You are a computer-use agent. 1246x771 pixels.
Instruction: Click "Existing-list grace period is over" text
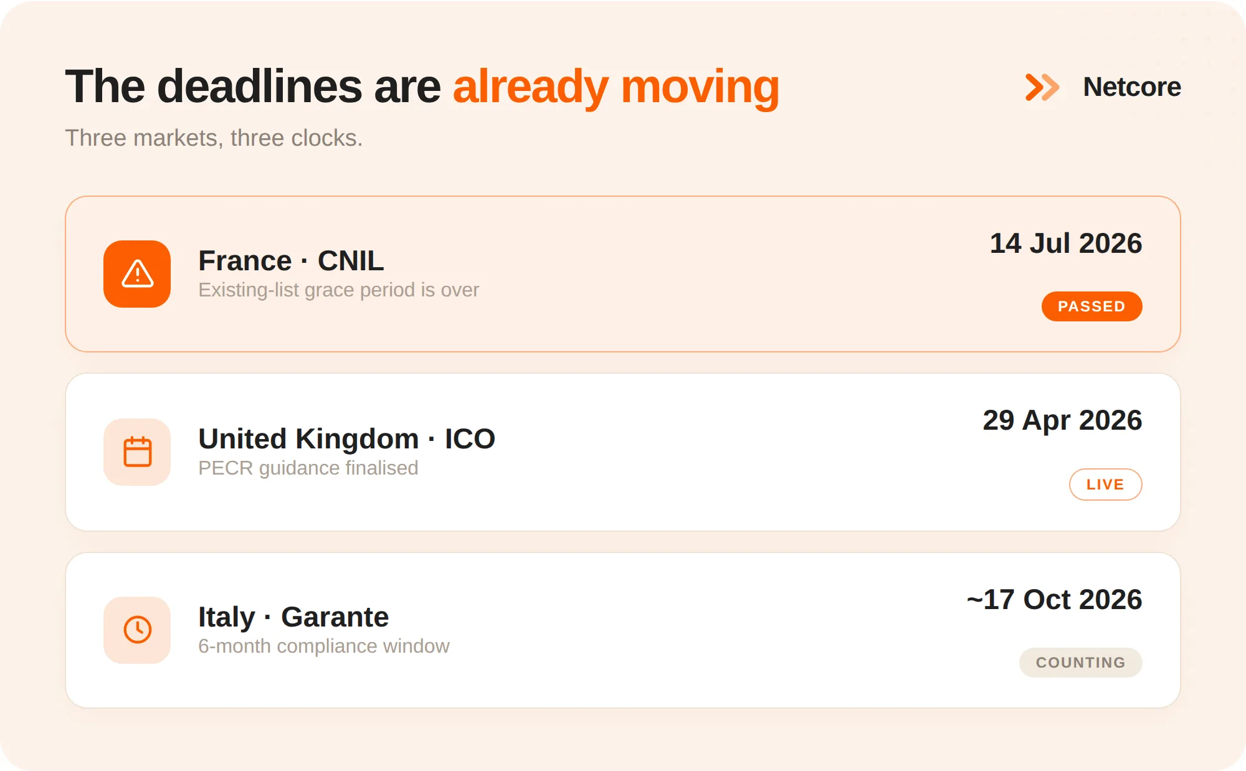[338, 290]
